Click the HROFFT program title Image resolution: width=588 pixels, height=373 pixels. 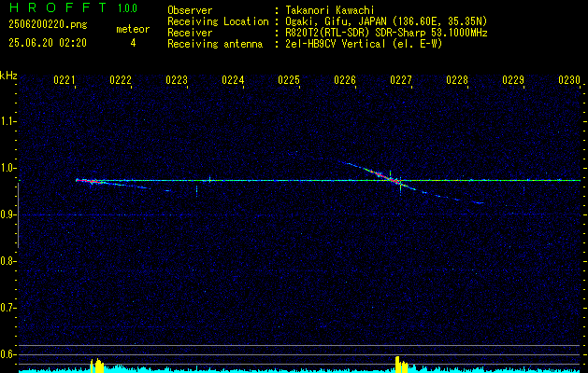tap(58, 7)
